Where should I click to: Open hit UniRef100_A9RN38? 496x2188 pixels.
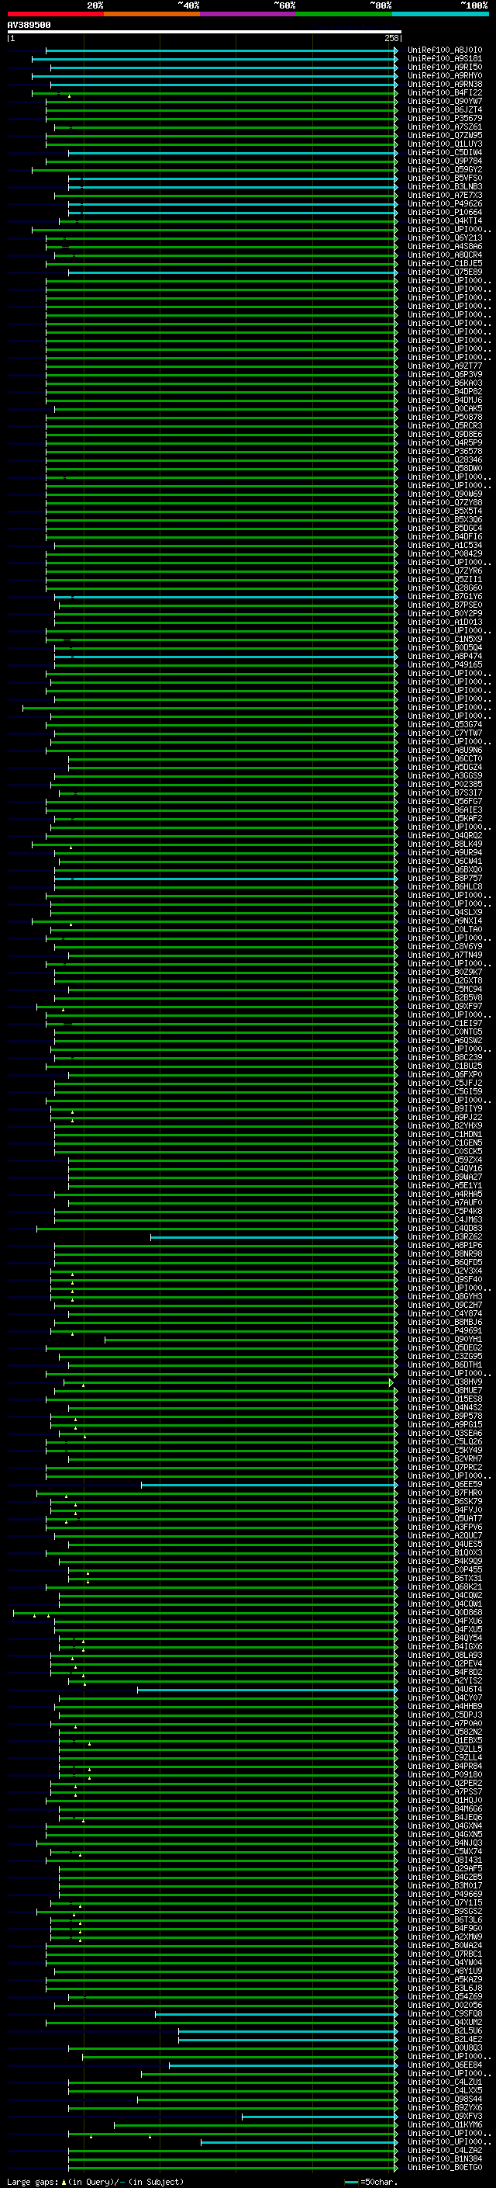pos(444,84)
